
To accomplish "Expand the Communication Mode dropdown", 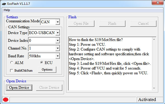I will 57,22.
